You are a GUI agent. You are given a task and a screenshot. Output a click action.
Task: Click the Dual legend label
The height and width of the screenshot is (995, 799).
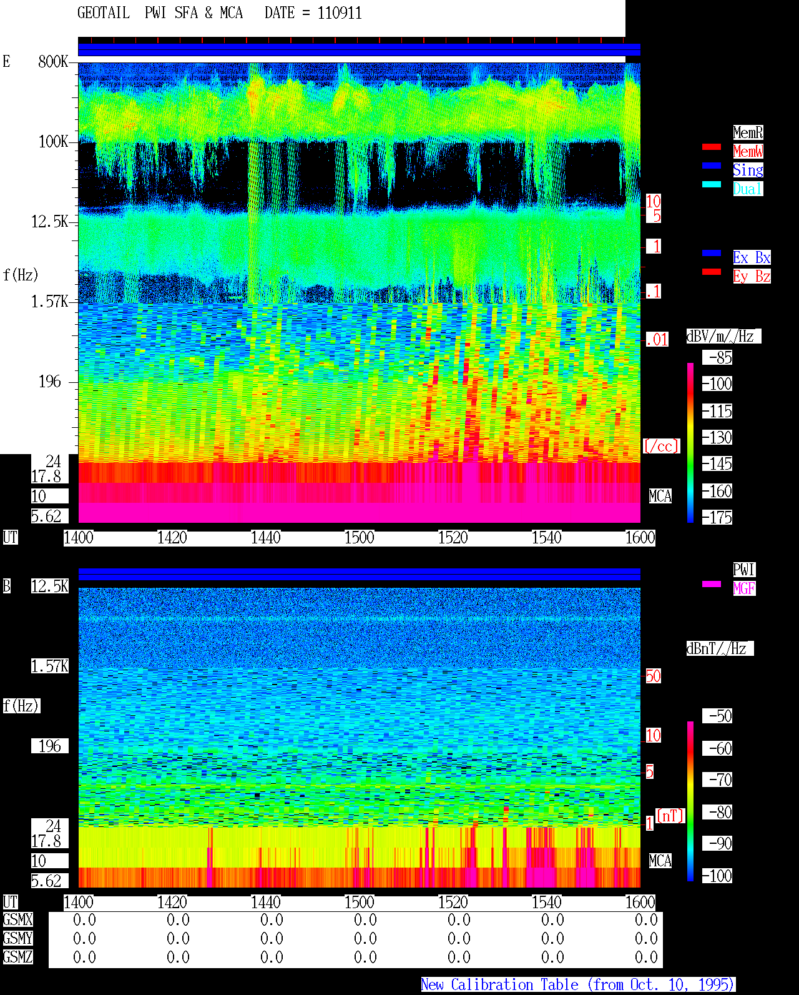point(748,189)
